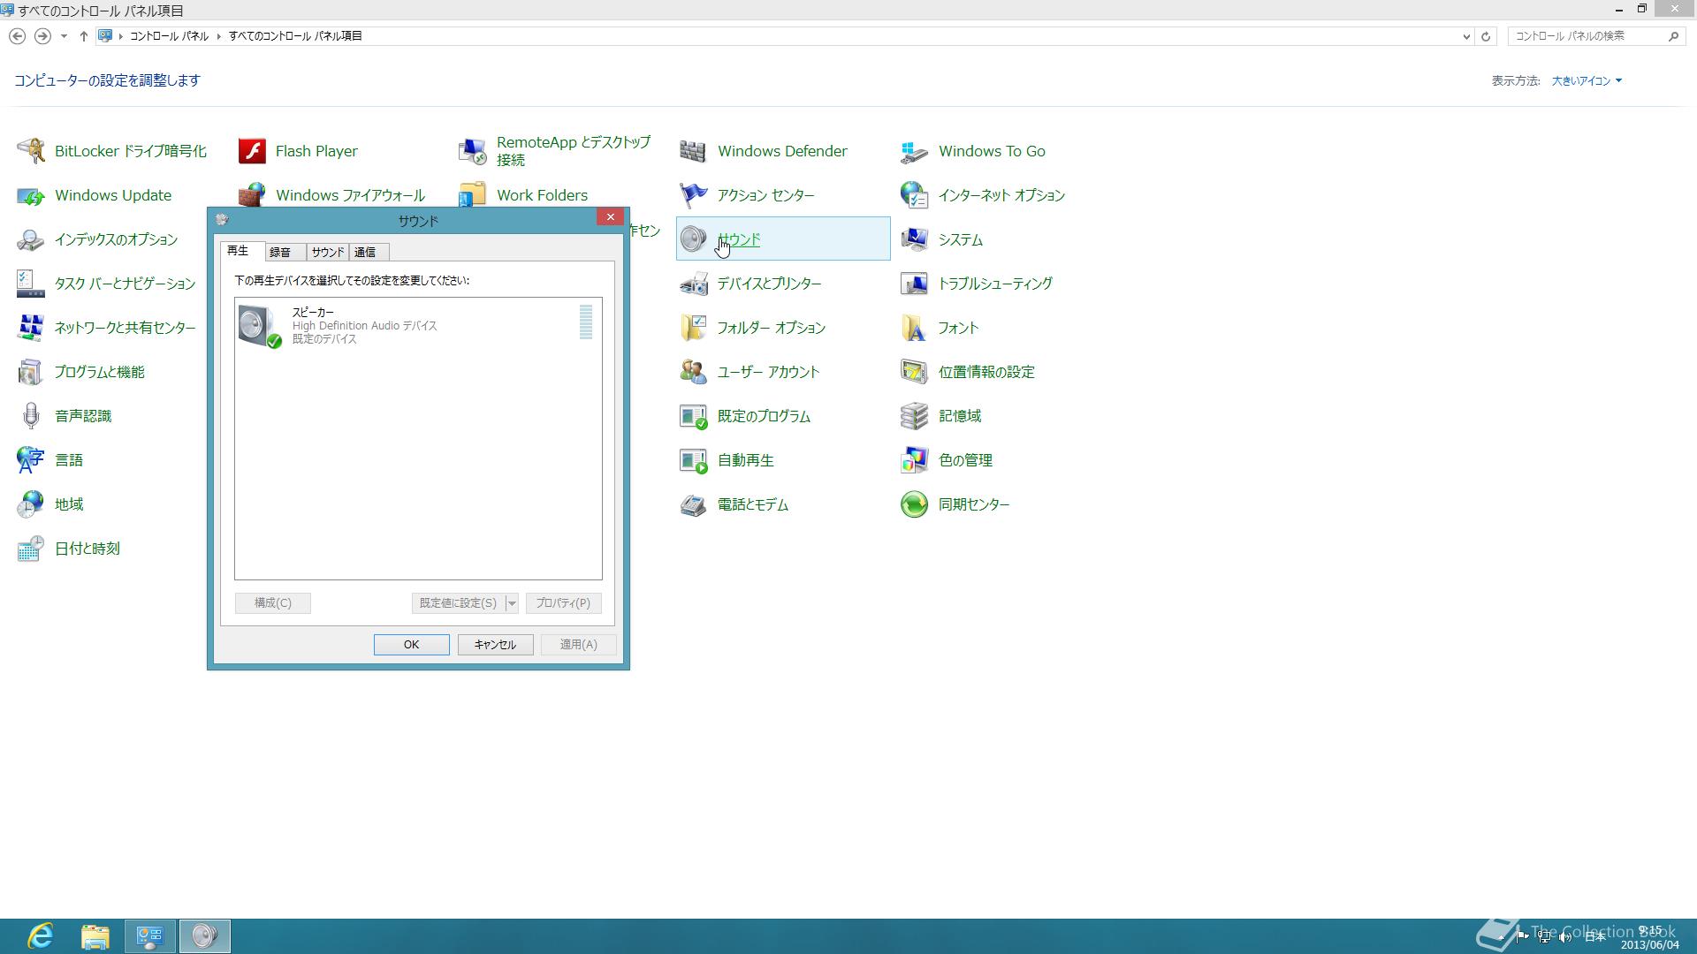Click 適用(A) button
This screenshot has height=954, width=1697.
coord(578,645)
